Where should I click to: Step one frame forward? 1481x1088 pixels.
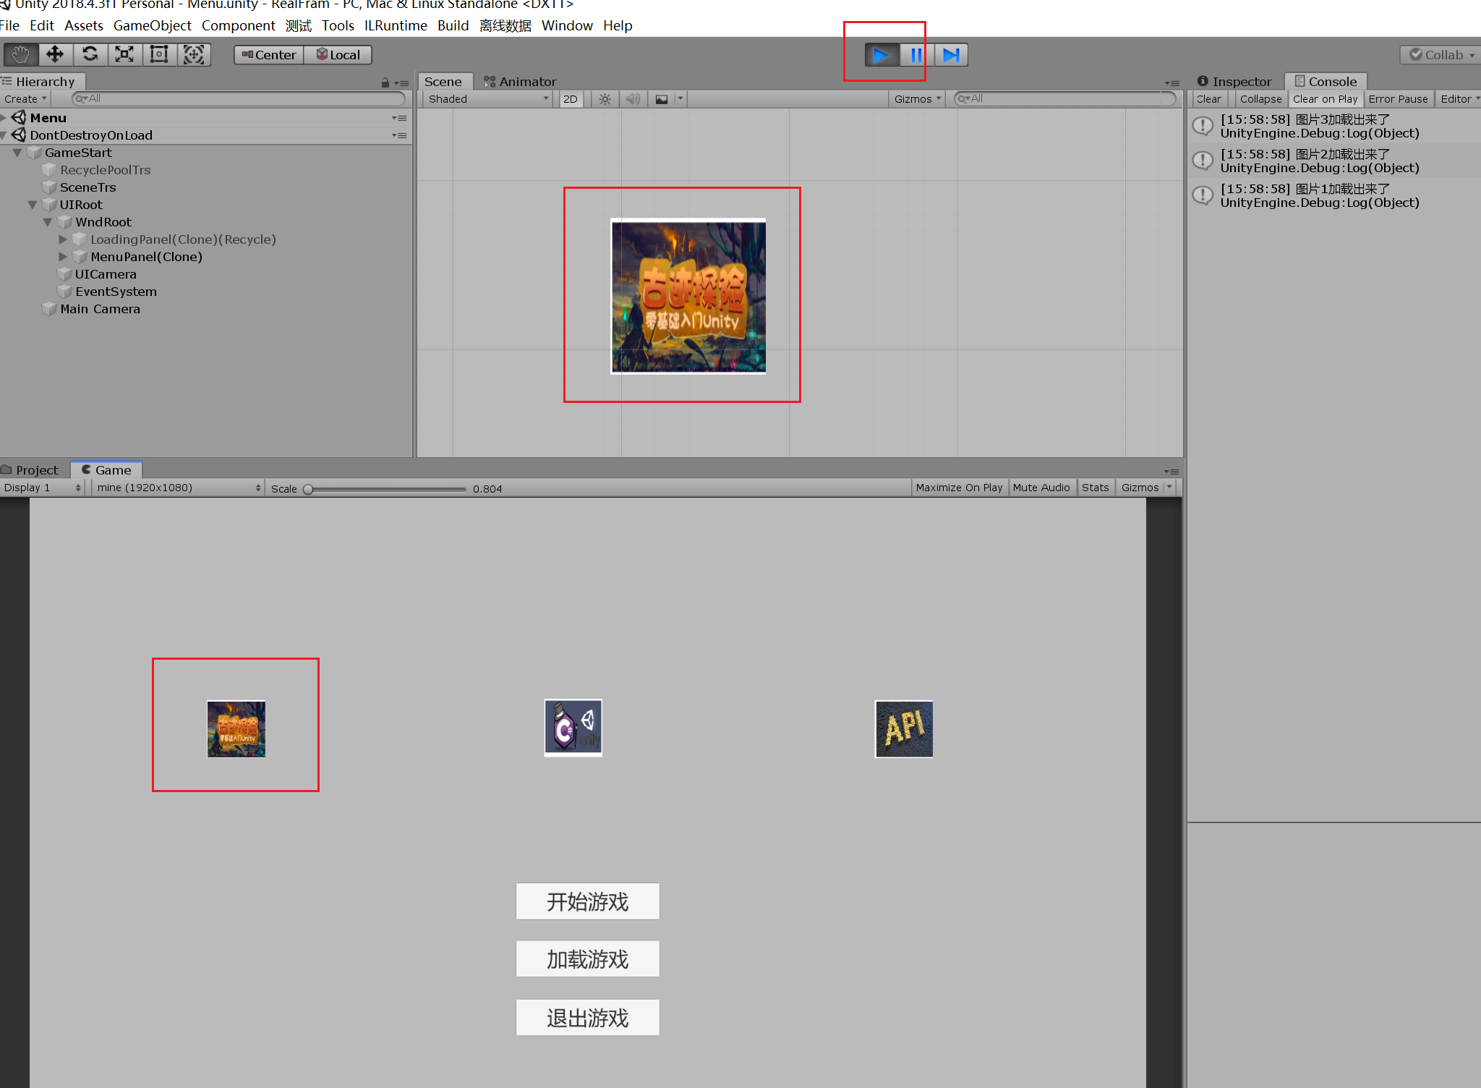tap(951, 55)
